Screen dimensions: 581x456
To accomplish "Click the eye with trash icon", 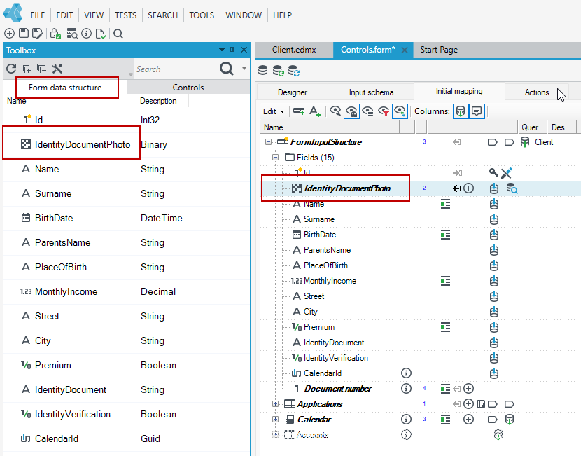I will 384,111.
